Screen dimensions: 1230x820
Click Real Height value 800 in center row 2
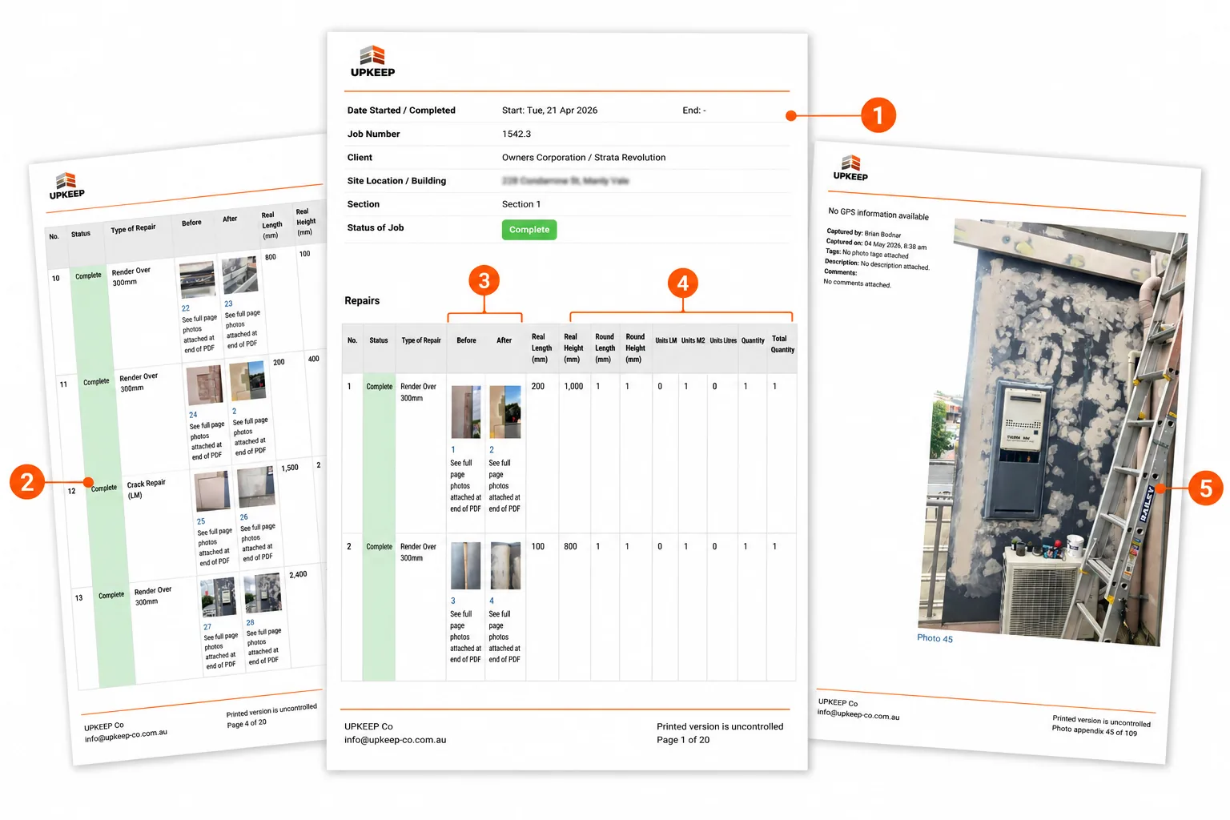[x=570, y=547]
